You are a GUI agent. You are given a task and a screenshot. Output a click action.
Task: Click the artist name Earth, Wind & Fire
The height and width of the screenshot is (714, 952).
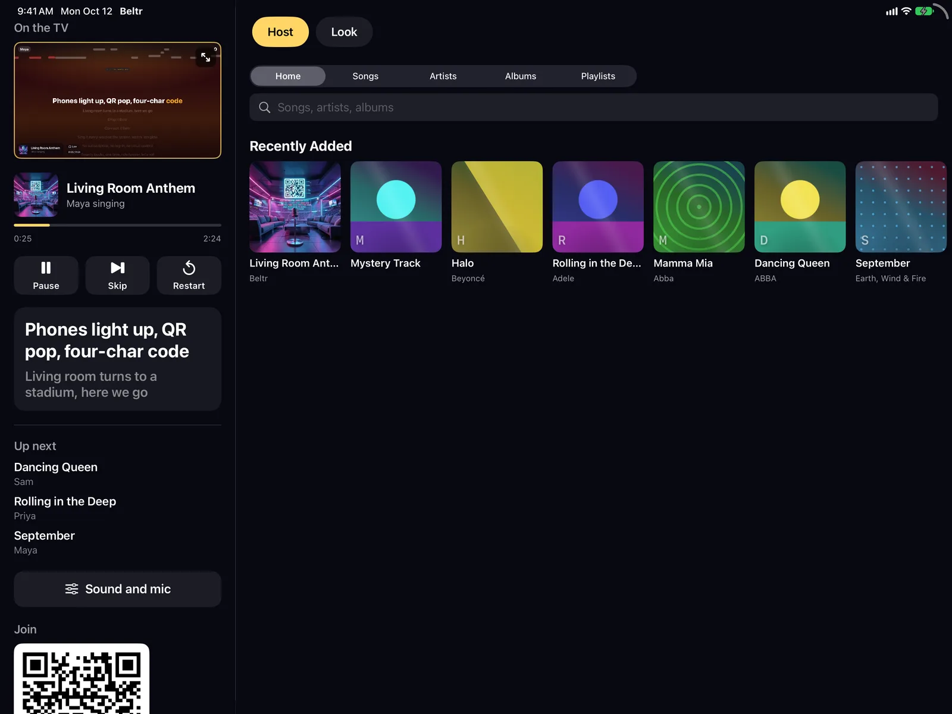coord(891,278)
